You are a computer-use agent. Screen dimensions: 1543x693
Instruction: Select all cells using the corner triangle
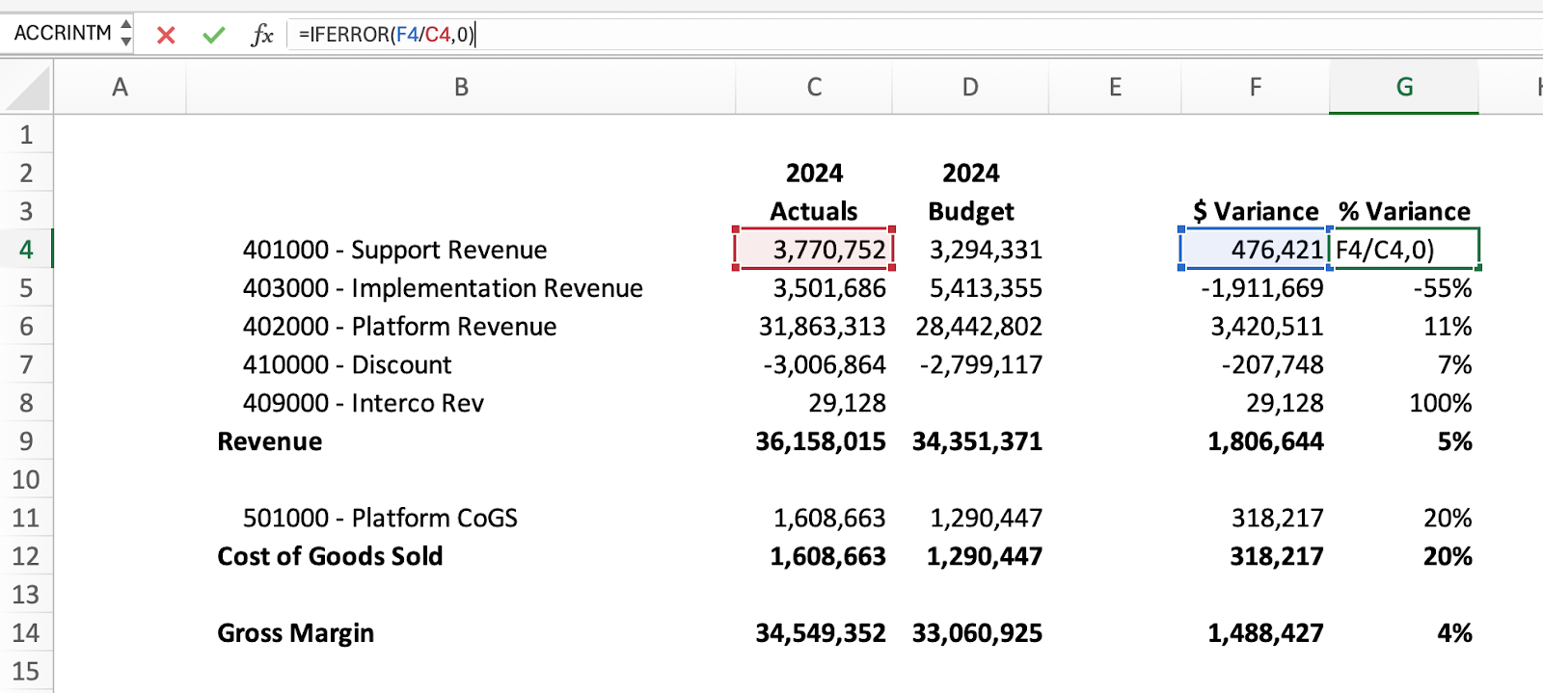coord(27,88)
